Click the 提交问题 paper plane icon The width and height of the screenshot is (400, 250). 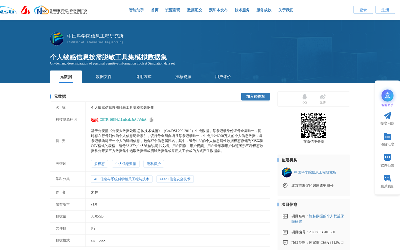(387, 115)
